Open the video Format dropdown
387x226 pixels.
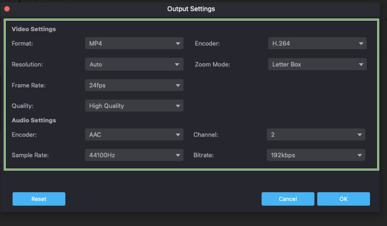tap(134, 44)
